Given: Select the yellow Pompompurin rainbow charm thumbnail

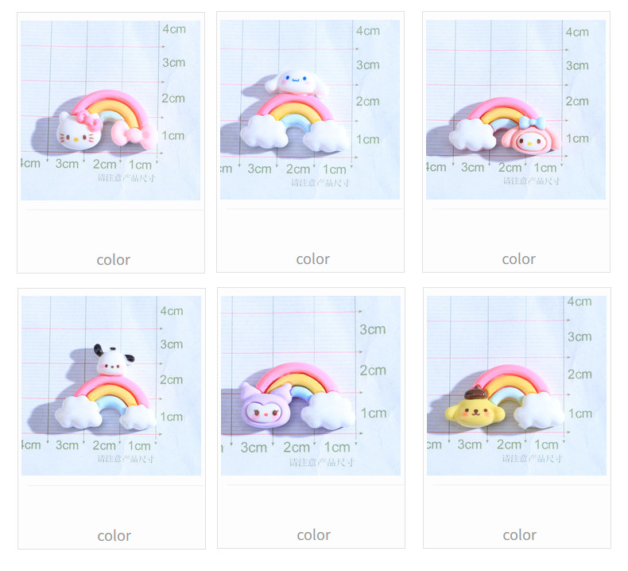Looking at the screenshot, I should pyautogui.click(x=517, y=386).
